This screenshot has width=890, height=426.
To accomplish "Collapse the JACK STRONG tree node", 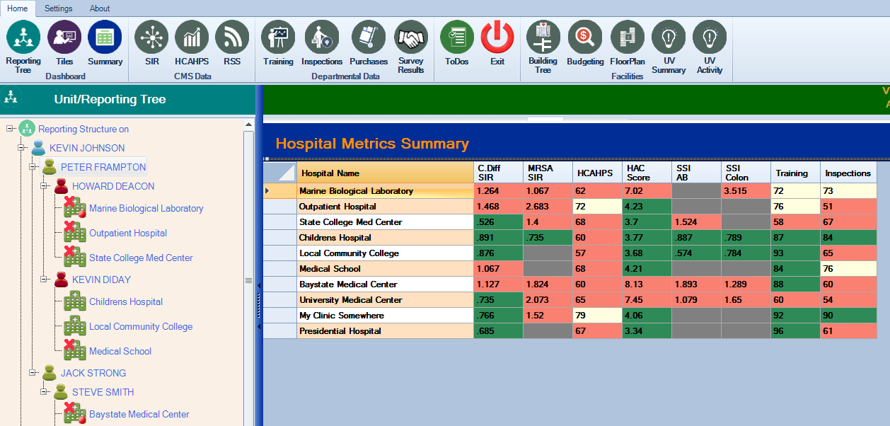I will click(x=33, y=373).
